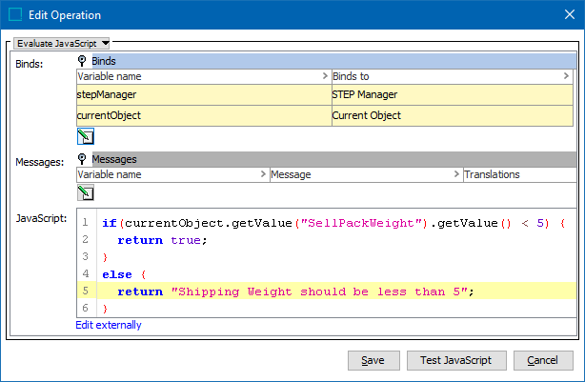585x382 pixels.
Task: Click the edit icon below Messages table
Action: tap(85, 192)
